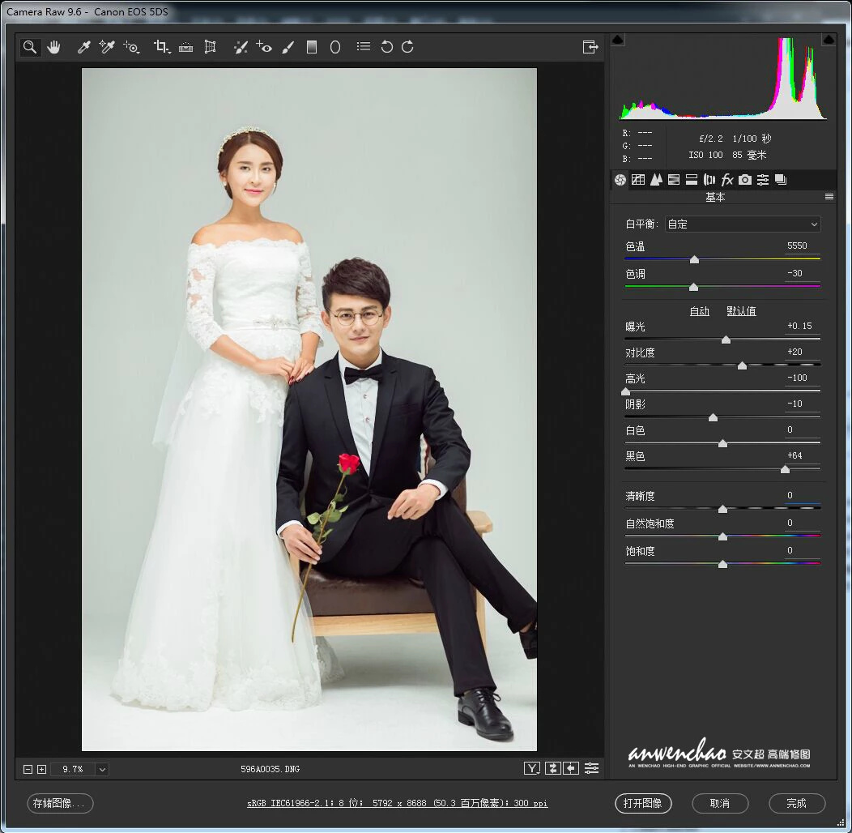Click the 清晰度 value field

click(x=803, y=495)
